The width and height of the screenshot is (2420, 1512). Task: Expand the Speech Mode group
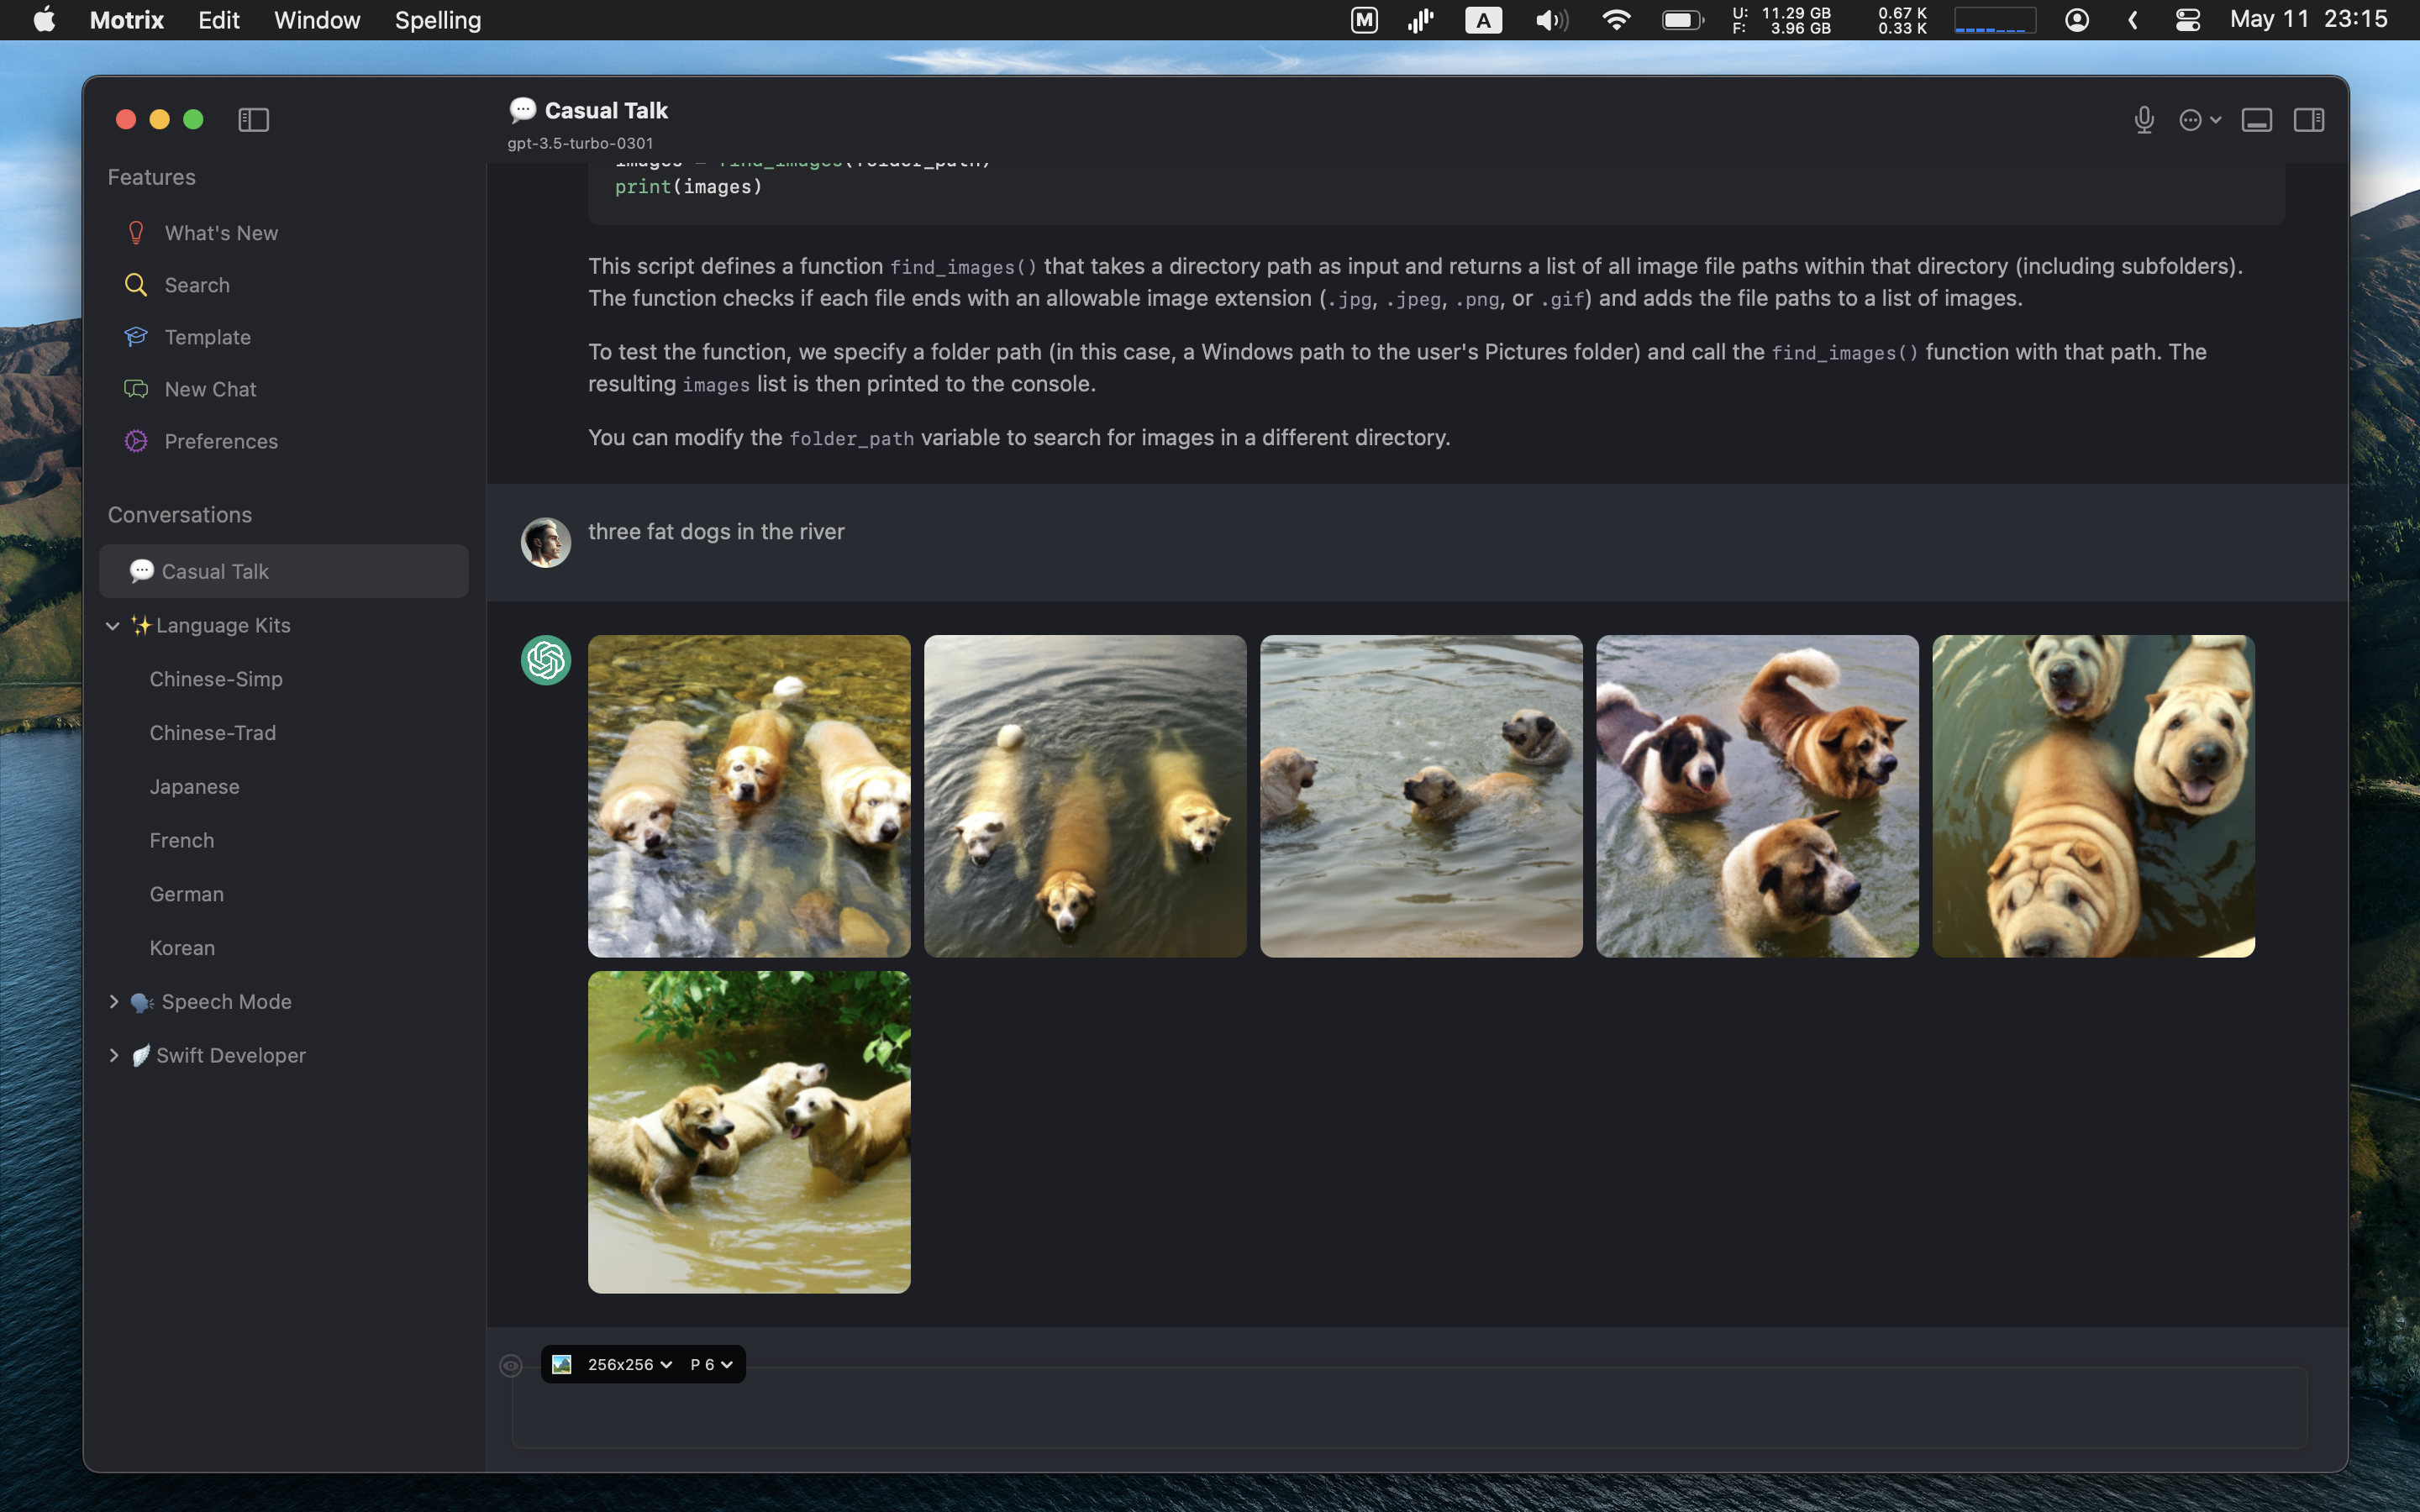click(113, 1001)
